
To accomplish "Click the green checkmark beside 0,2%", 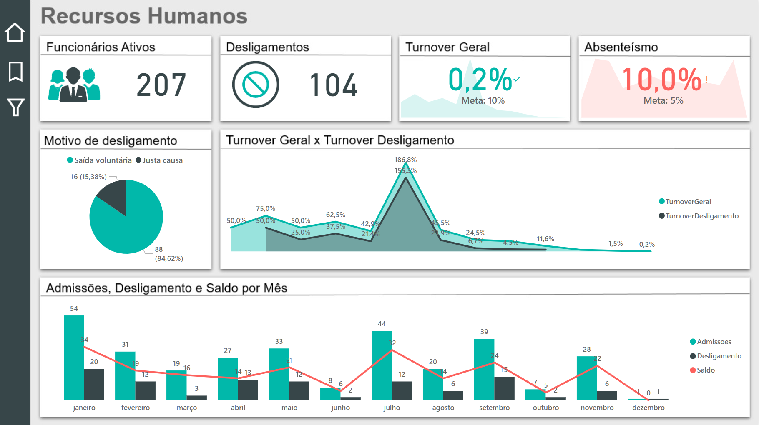I will point(517,78).
